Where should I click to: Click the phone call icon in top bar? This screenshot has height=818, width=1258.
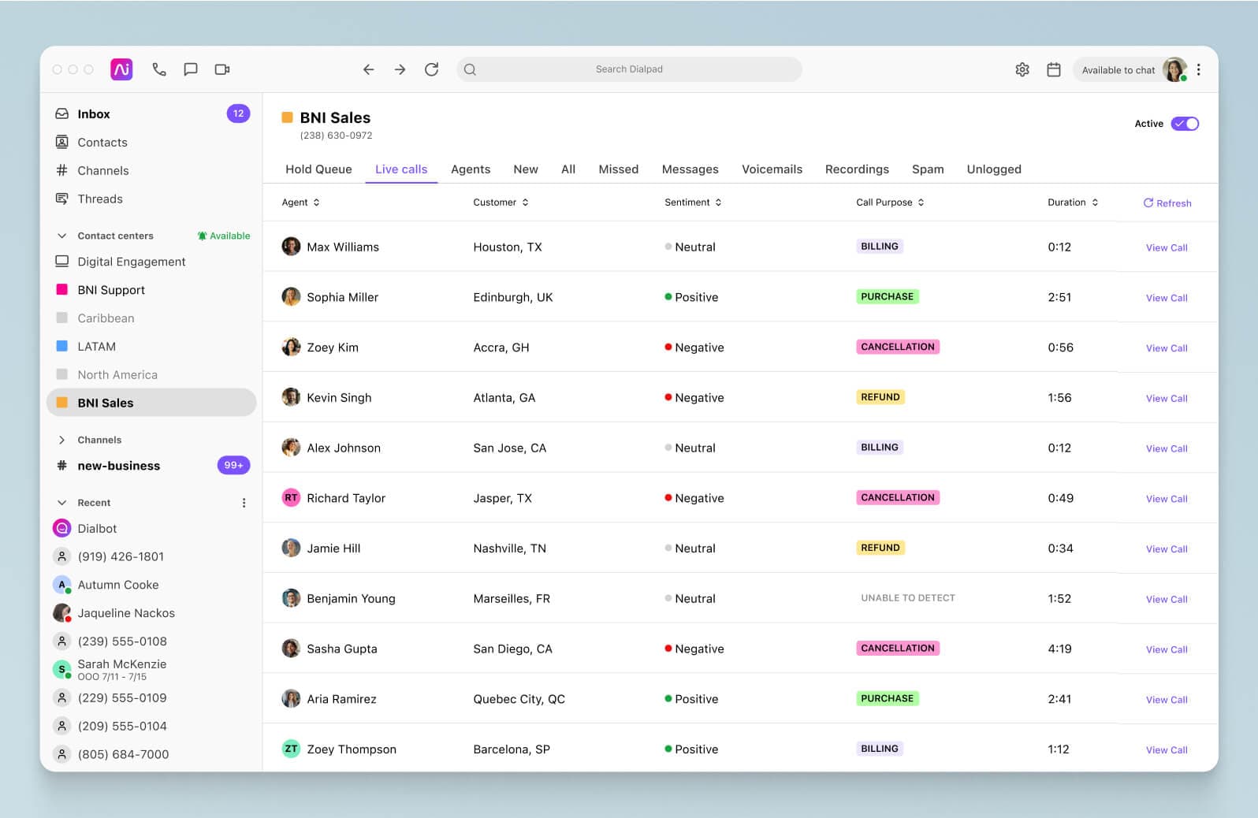point(159,69)
